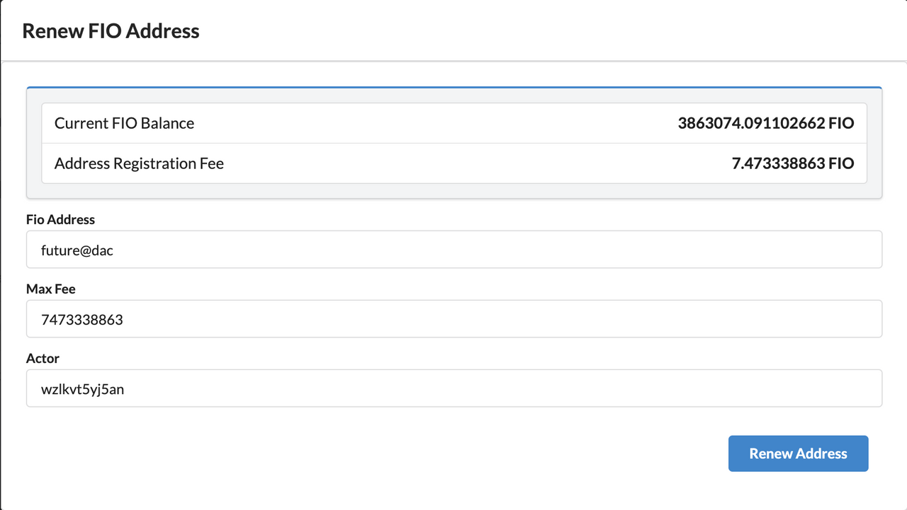Activate the Actor input field
The width and height of the screenshot is (907, 510).
click(x=454, y=388)
